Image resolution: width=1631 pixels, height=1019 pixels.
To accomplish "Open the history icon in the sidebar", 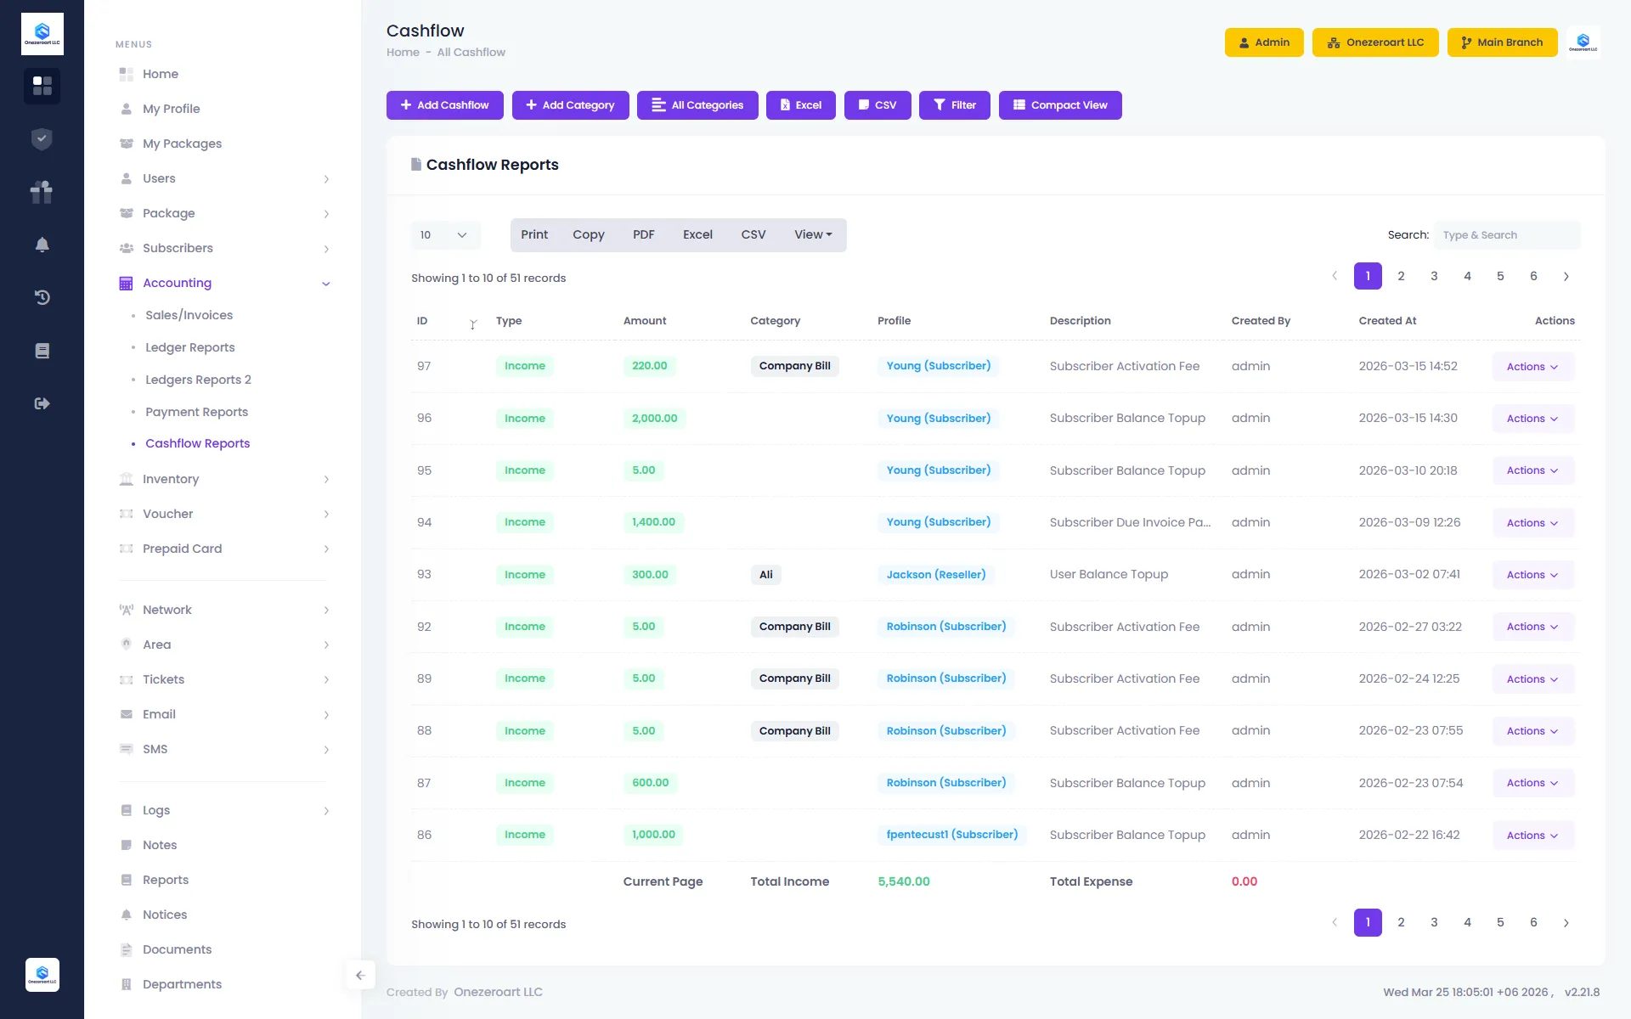I will [x=42, y=297].
